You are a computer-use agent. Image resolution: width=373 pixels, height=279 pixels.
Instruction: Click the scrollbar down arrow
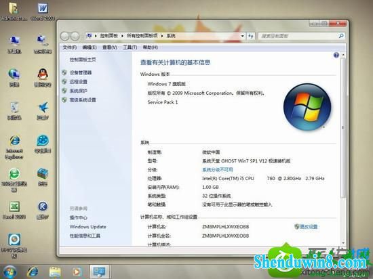343,242
